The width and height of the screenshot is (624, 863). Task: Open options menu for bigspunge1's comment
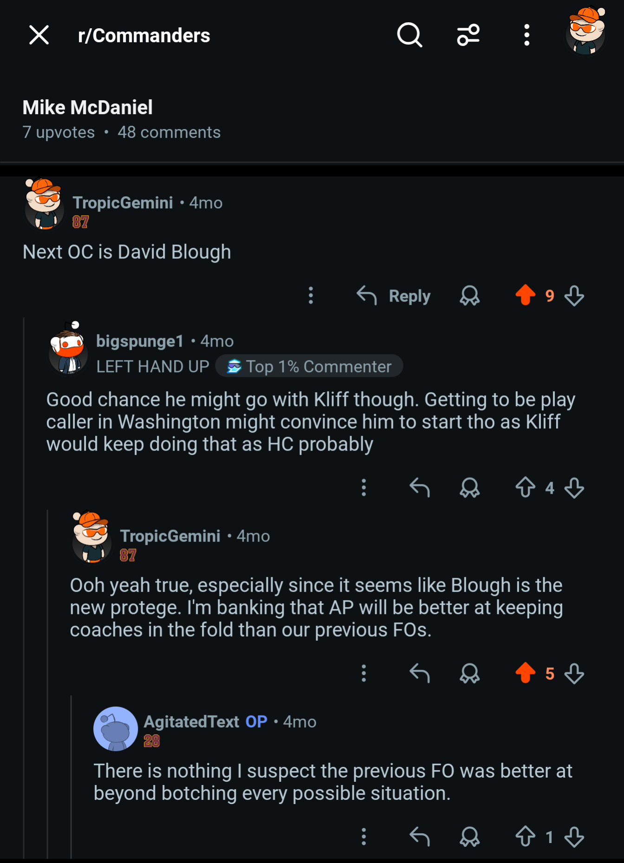[x=364, y=488]
